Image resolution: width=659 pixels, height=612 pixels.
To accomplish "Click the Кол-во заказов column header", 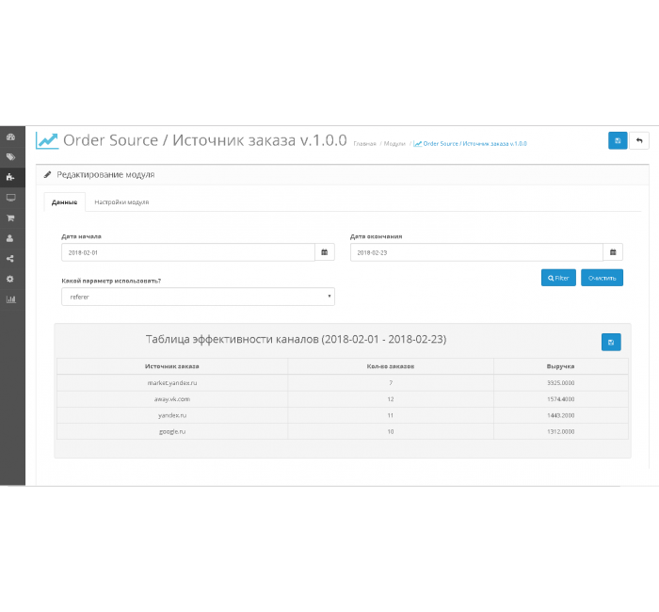I will tap(391, 366).
